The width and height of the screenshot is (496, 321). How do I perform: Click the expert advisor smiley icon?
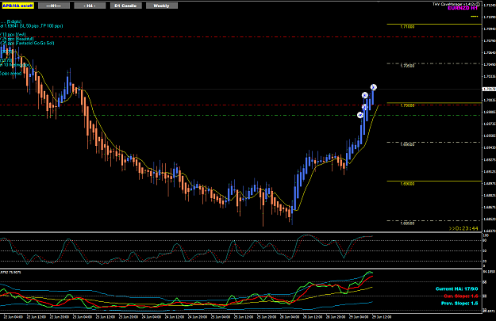click(478, 4)
